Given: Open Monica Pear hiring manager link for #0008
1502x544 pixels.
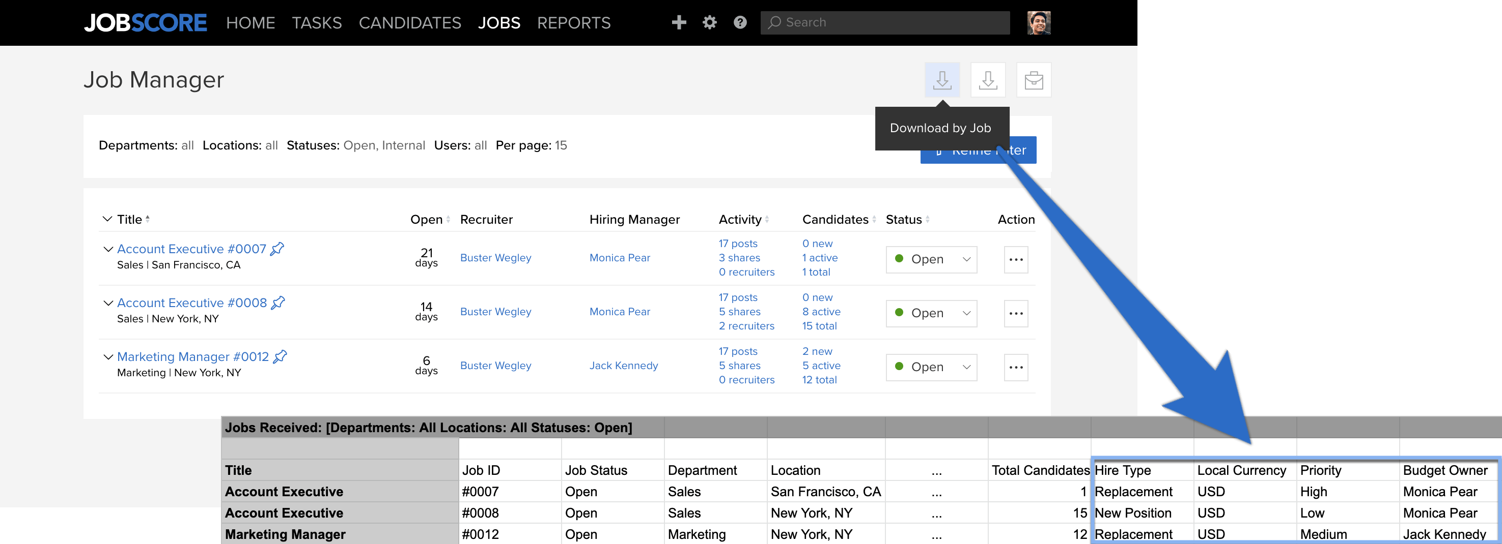Looking at the screenshot, I should 620,312.
